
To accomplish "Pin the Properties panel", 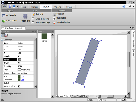I will coord(33,31).
